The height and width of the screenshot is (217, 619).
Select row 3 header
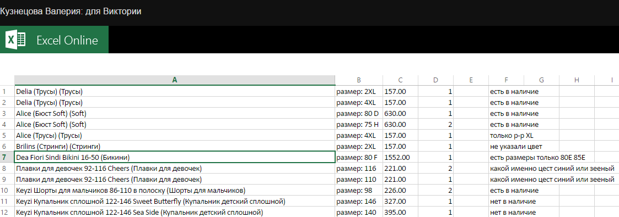[7, 114]
